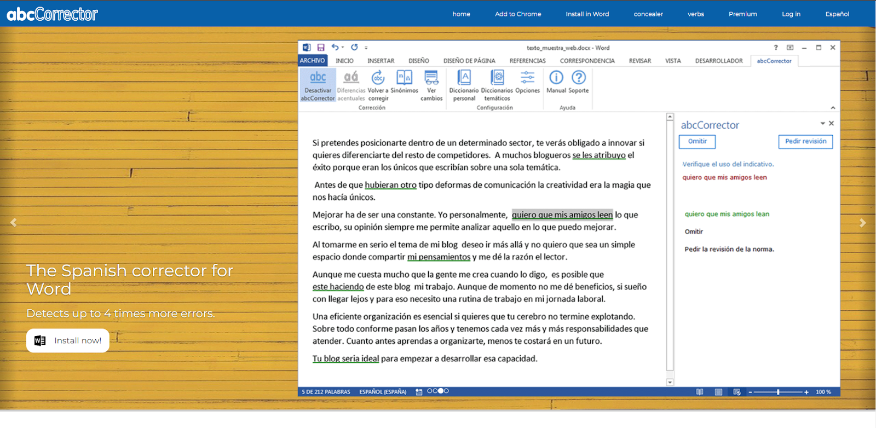
Task: Click the Omitir text option in pane
Action: (694, 232)
